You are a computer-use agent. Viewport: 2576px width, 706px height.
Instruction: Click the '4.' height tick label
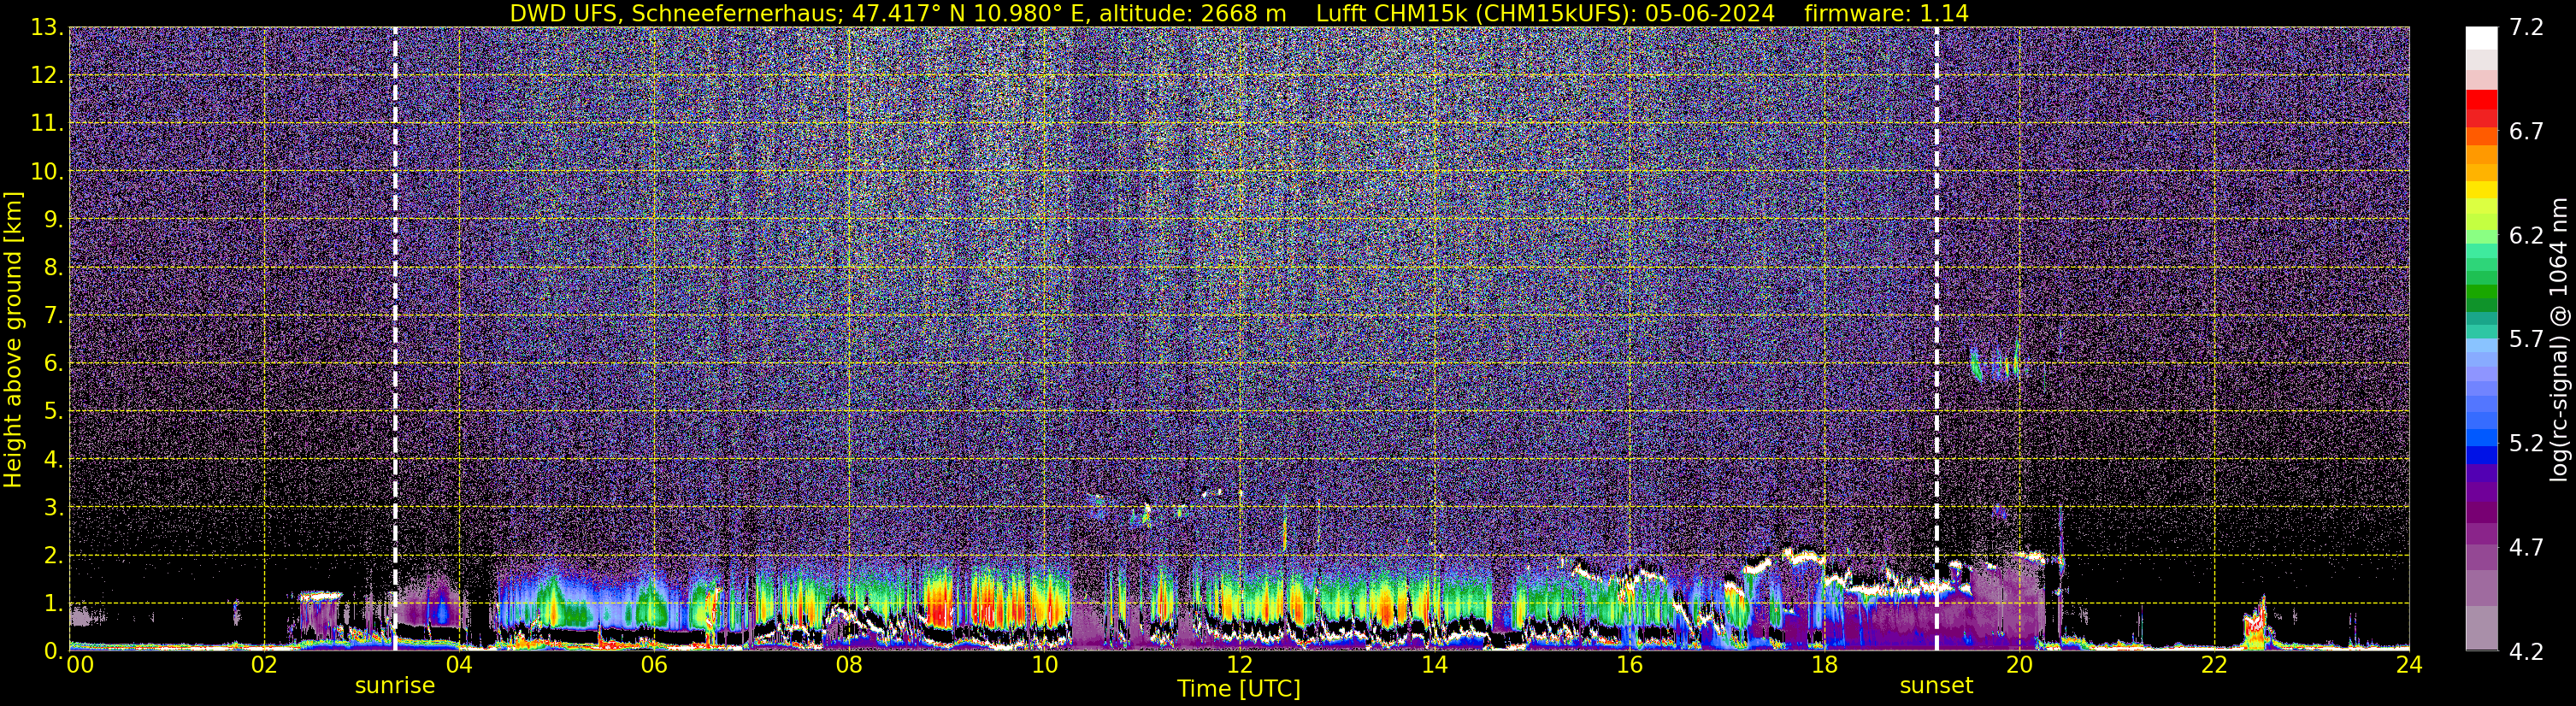tap(53, 460)
